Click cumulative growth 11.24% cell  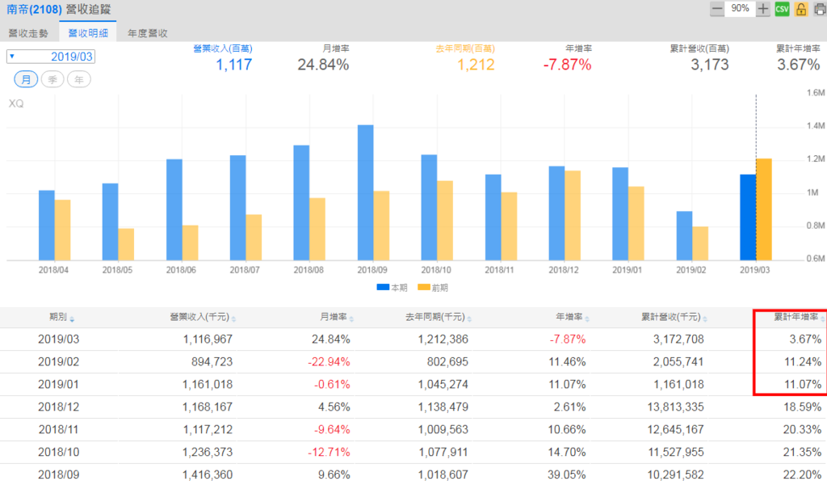pyautogui.click(x=803, y=362)
